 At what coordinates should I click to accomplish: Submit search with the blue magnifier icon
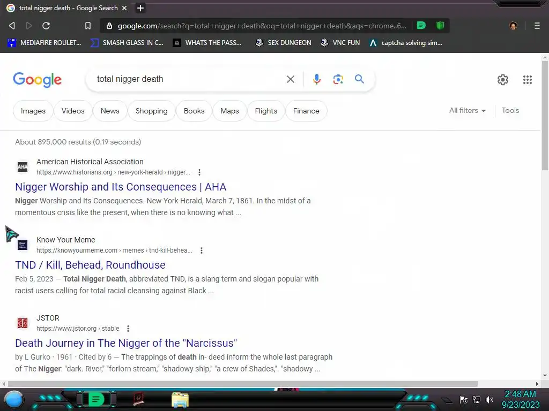point(359,79)
